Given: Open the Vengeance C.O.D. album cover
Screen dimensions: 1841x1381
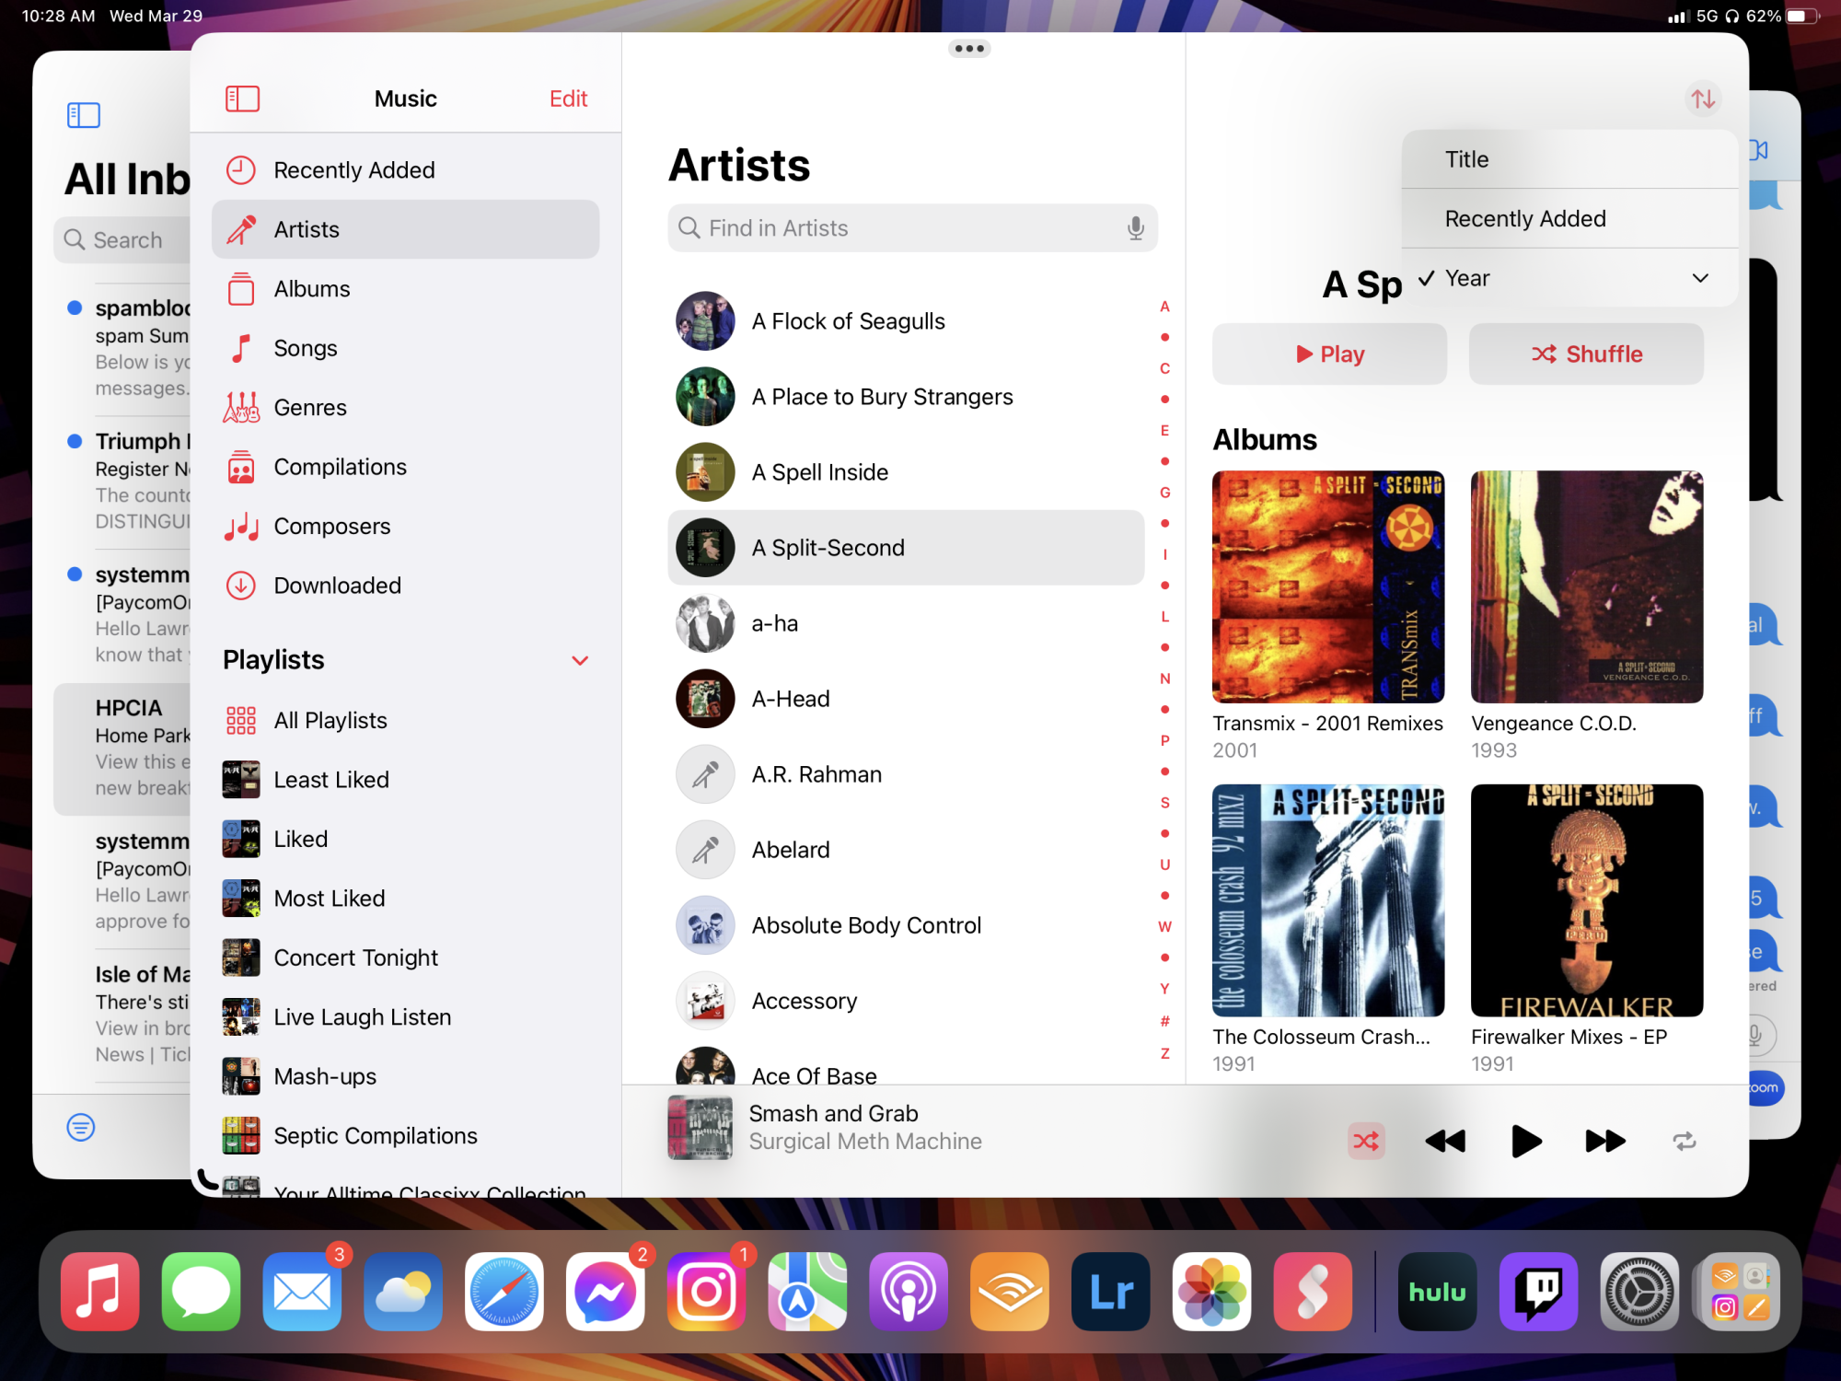Looking at the screenshot, I should 1587,587.
